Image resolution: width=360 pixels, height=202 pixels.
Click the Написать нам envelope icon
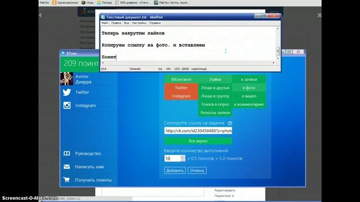tap(66, 167)
